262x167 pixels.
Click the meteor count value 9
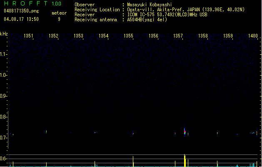[59, 19]
